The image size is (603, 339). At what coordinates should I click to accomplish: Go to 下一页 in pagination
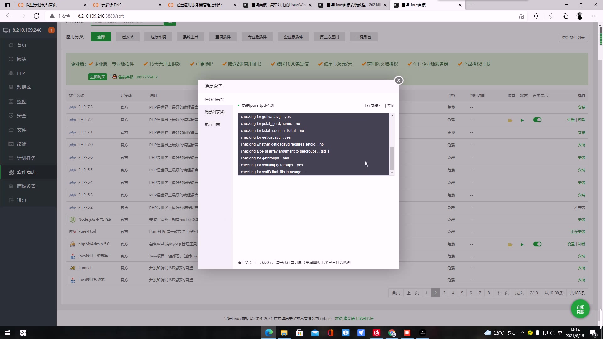coord(503,293)
